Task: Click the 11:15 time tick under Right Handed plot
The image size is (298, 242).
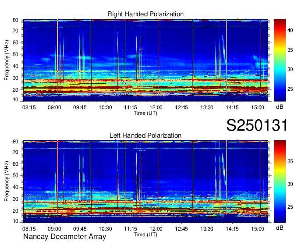Action: (131, 107)
